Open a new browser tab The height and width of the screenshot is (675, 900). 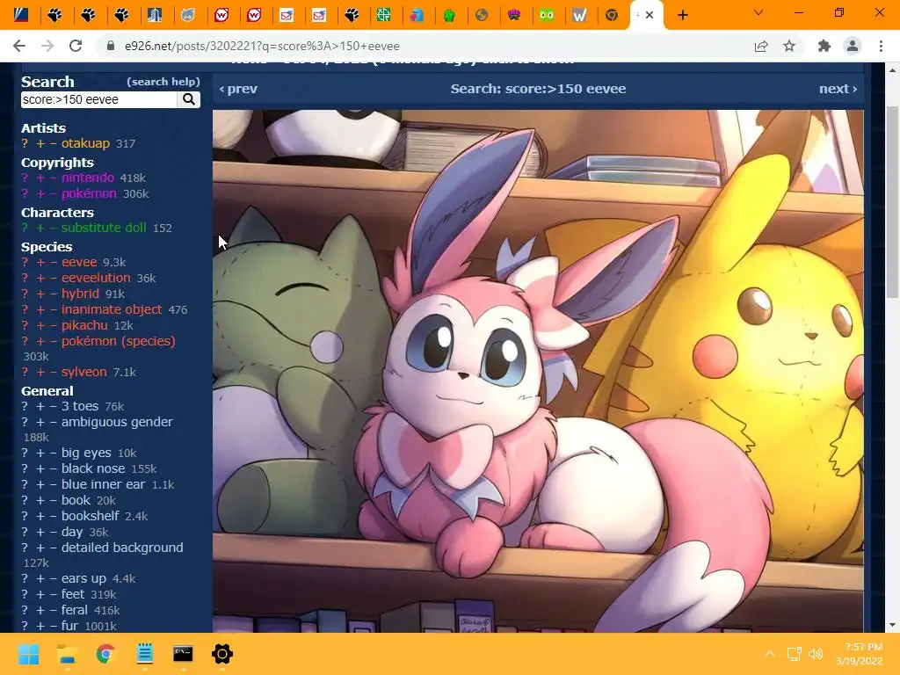tap(682, 15)
